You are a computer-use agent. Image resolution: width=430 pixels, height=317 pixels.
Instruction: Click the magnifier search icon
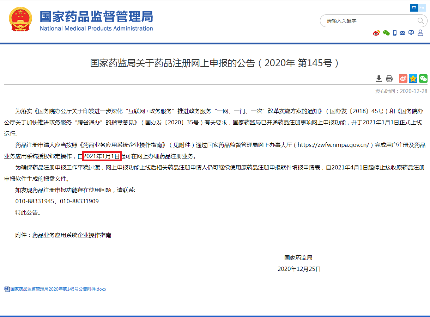[420, 21]
